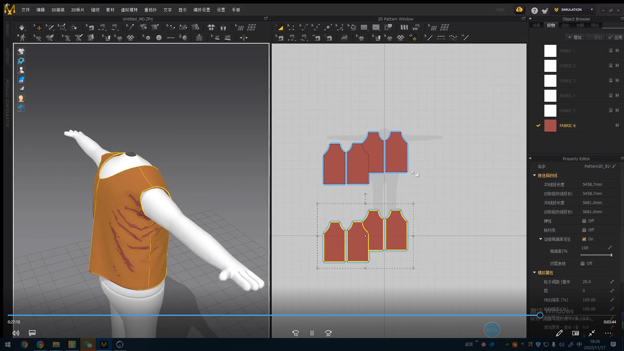The height and width of the screenshot is (351, 624).
Task: Click the 增加 add fabric button
Action: click(575, 37)
